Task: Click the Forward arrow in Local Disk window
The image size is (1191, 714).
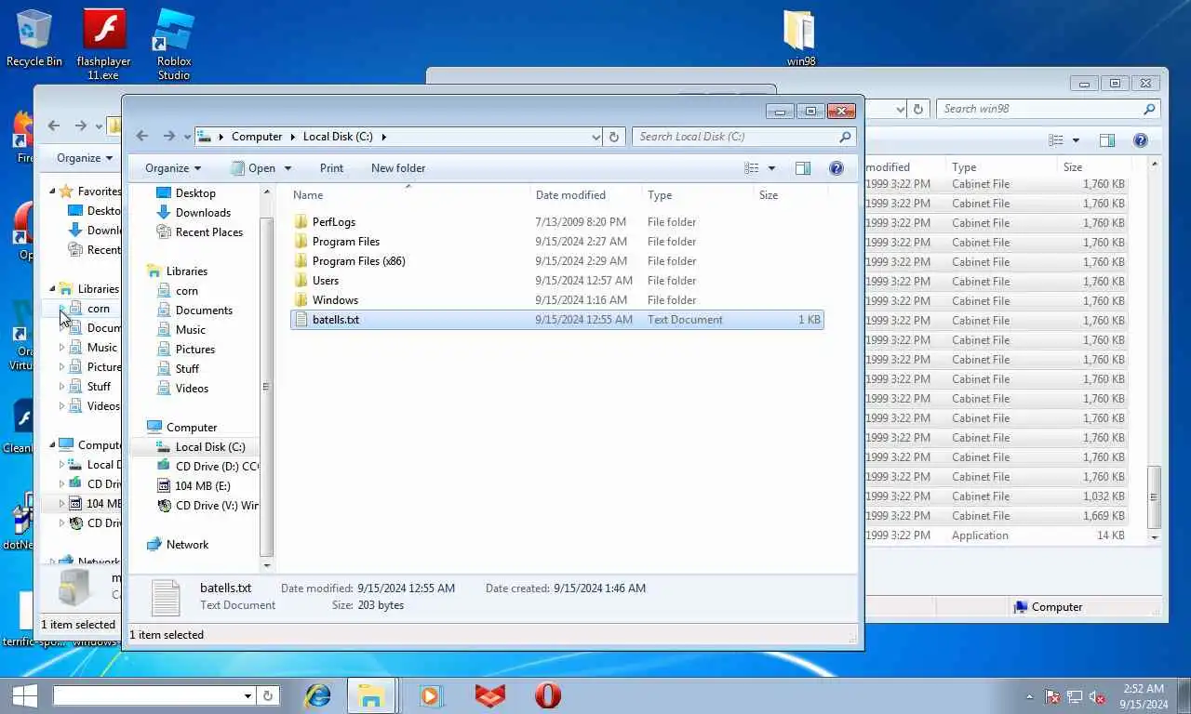Action: tap(168, 136)
